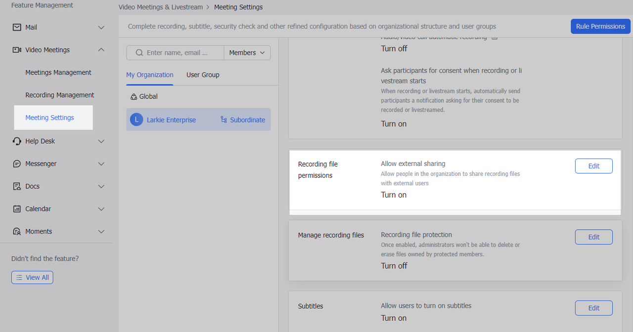Click the Video Meetings camera icon
Image resolution: width=633 pixels, height=332 pixels.
pos(17,50)
